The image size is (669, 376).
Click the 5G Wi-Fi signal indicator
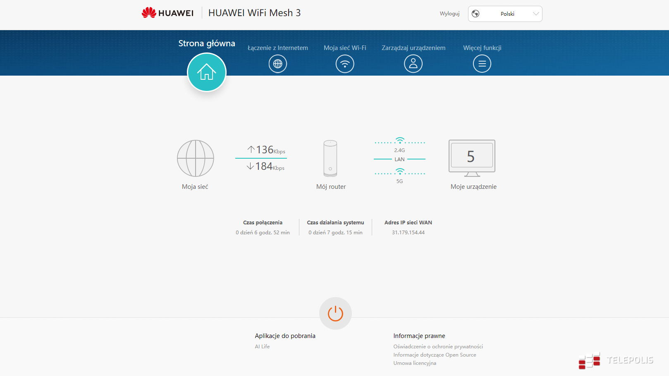pyautogui.click(x=400, y=172)
